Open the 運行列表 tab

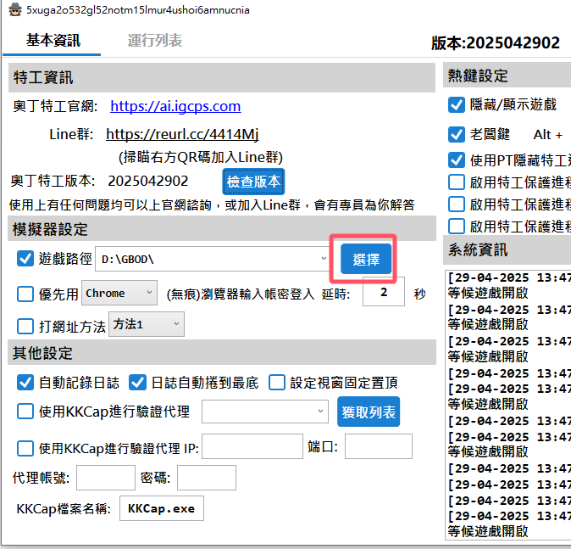click(155, 41)
